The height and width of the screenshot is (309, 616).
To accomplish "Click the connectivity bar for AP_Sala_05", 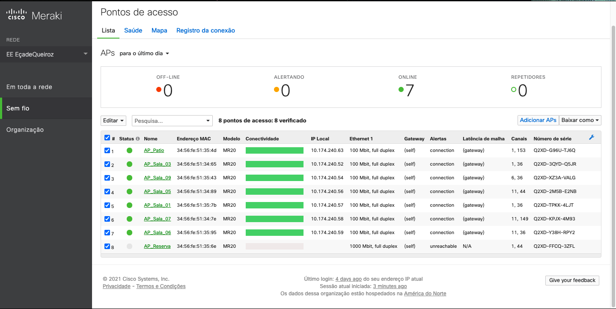I will point(274,191).
